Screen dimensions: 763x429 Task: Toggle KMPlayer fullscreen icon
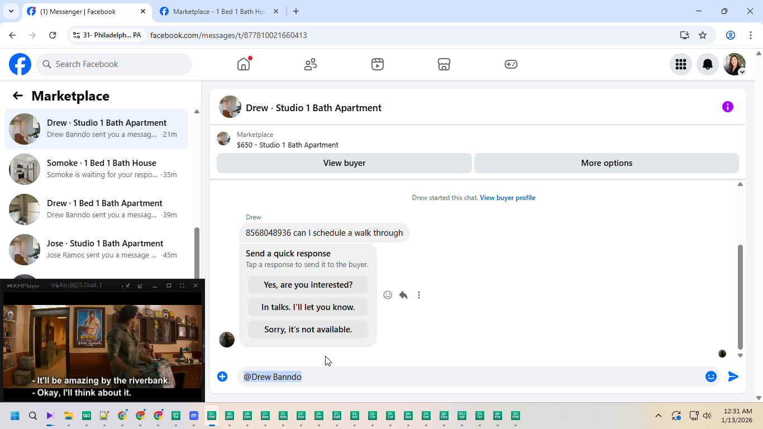[182, 285]
